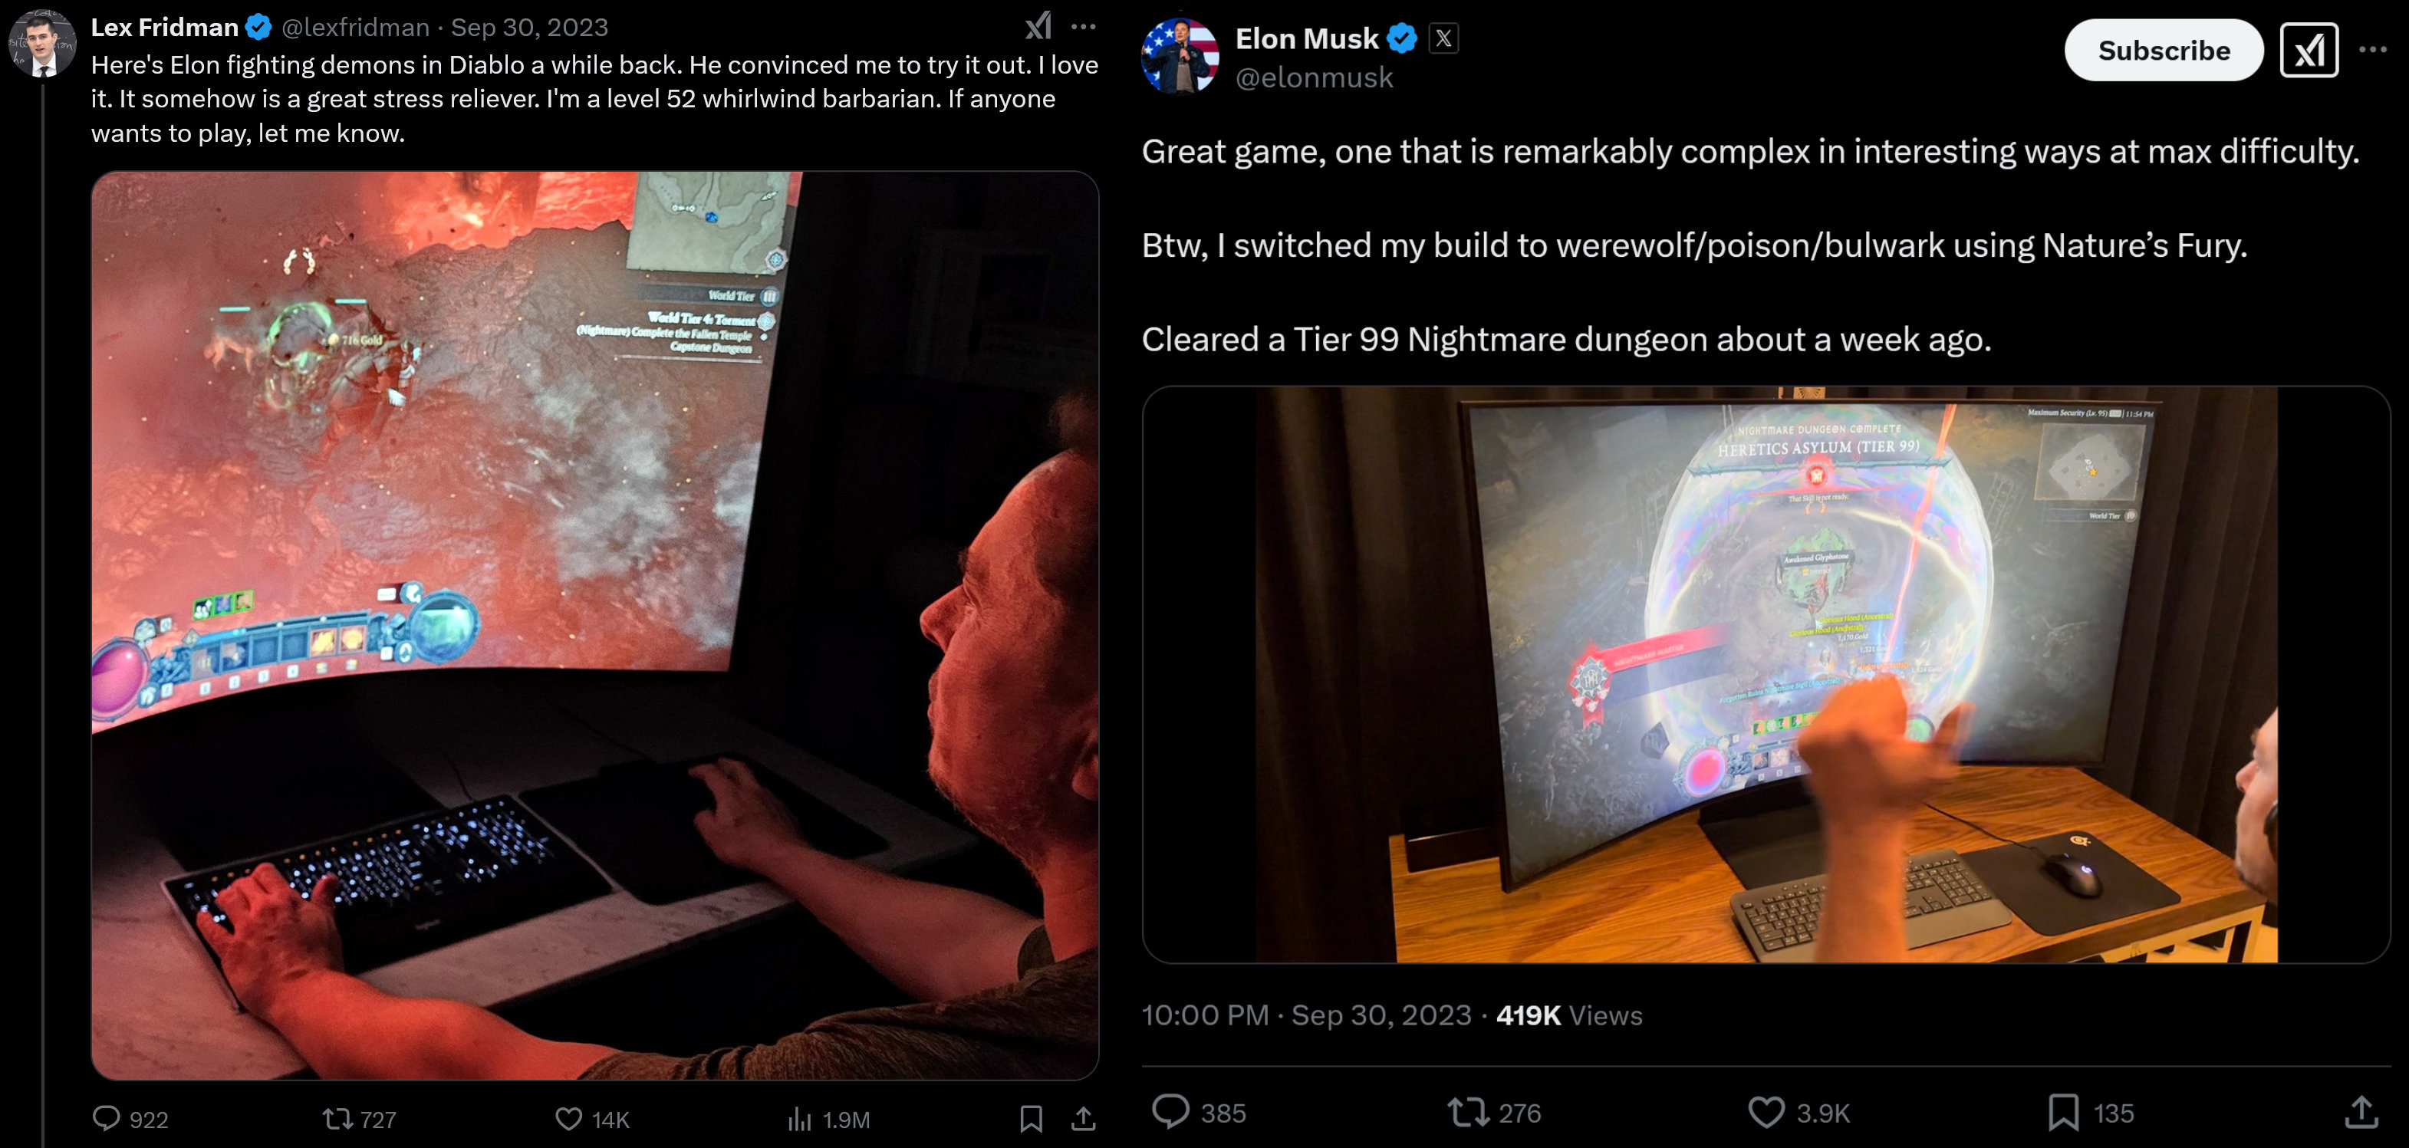The image size is (2409, 1148).
Task: Reply to Elon's post with 385 replies
Action: click(x=1199, y=1113)
